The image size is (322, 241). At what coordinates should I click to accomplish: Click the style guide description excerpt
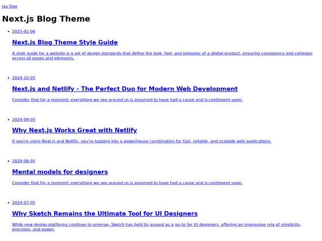coord(162,56)
